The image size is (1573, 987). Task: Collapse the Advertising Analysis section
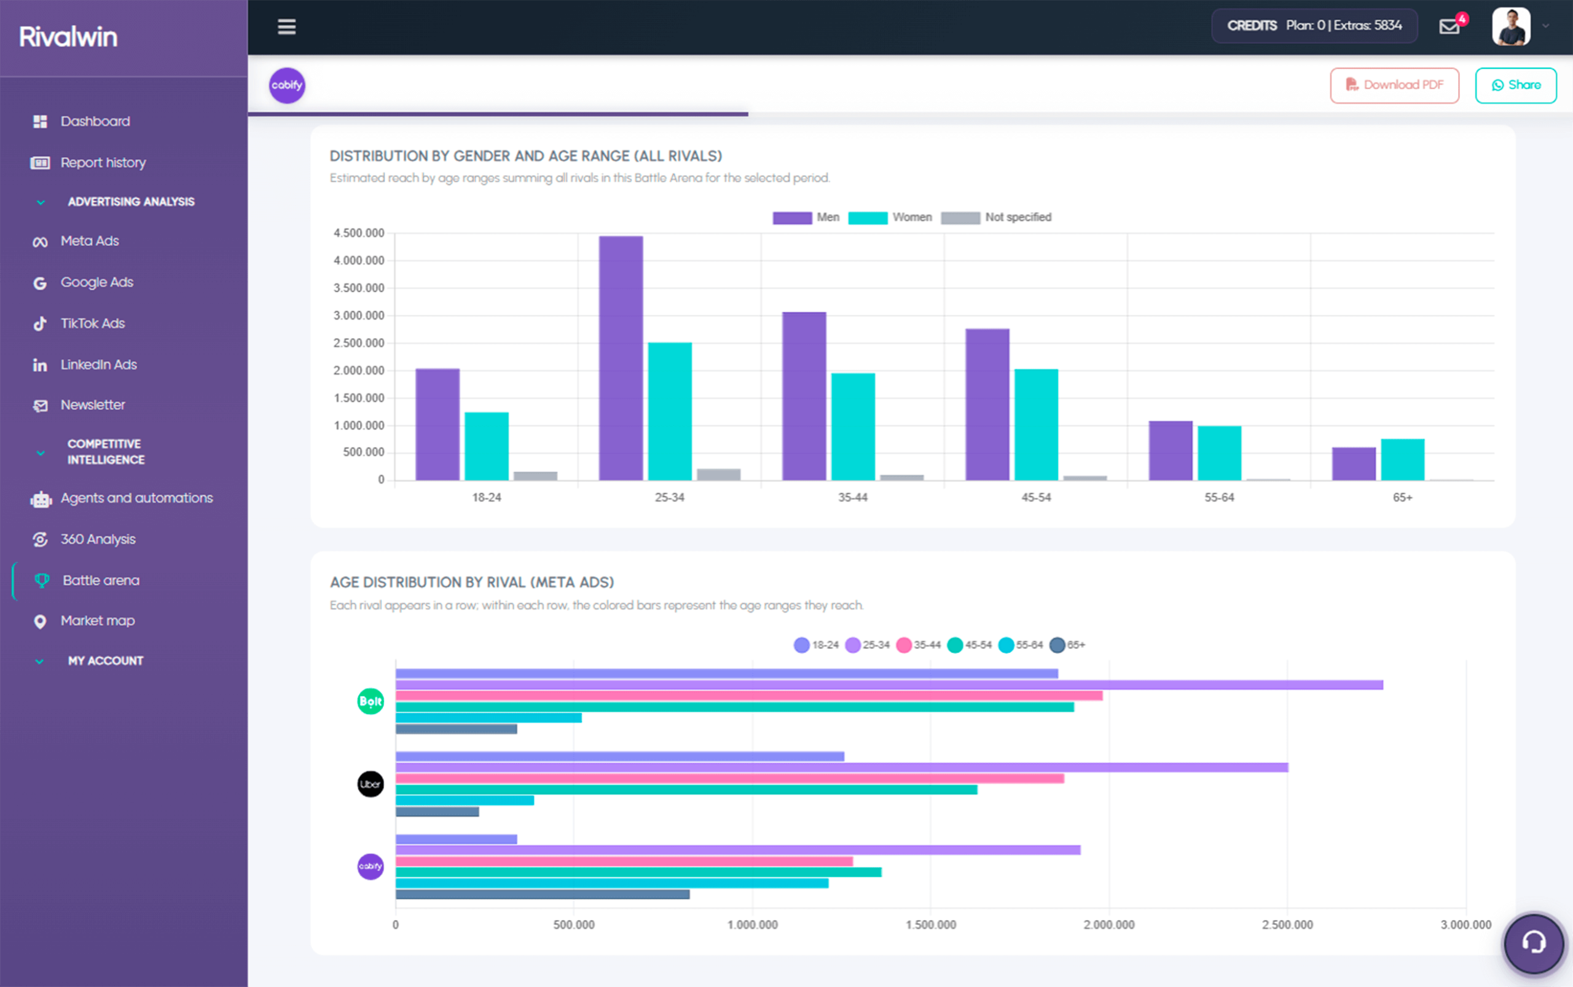pyautogui.click(x=41, y=202)
